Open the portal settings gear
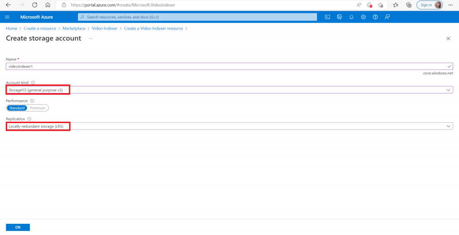Image resolution: width=459 pixels, height=235 pixels. (x=363, y=17)
